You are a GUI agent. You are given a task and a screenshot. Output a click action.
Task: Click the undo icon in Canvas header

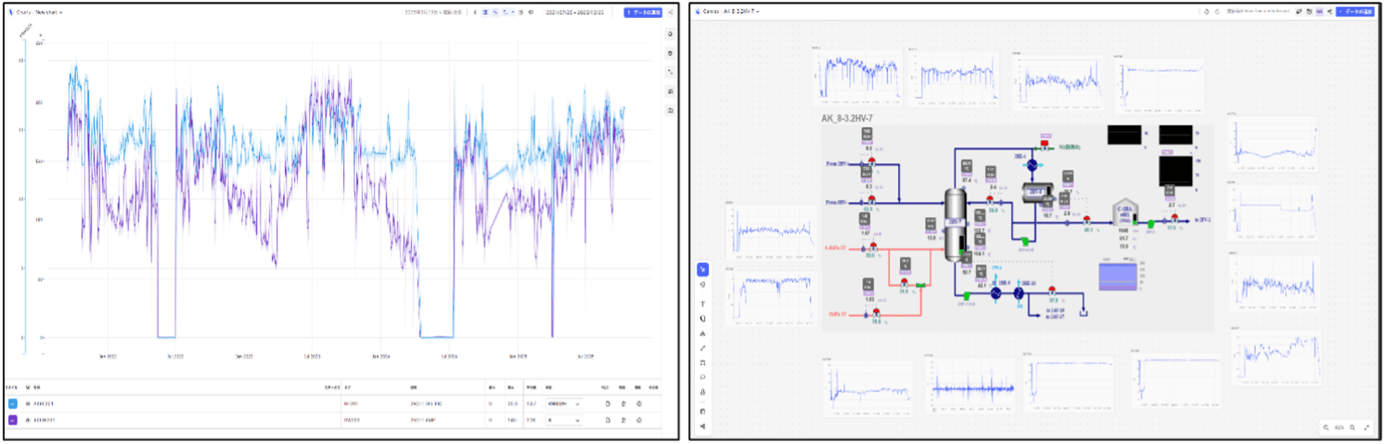pyautogui.click(x=1207, y=12)
